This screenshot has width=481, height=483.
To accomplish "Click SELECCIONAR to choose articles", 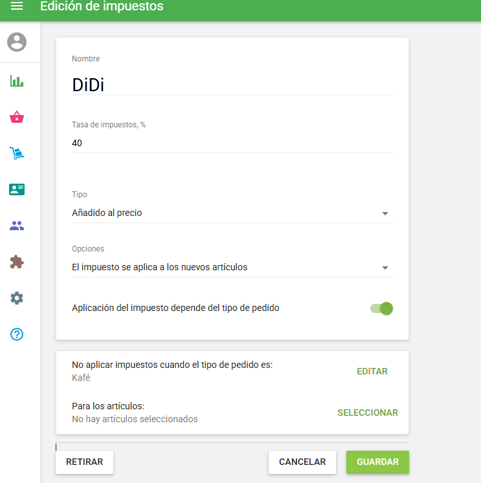I will pos(368,413).
